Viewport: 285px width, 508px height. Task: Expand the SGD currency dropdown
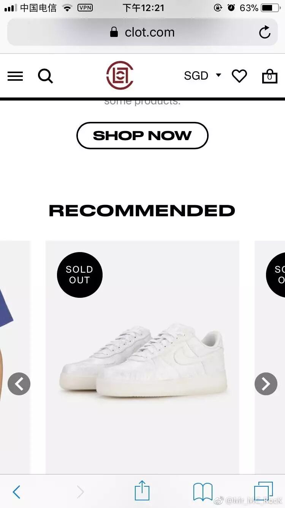coord(203,75)
